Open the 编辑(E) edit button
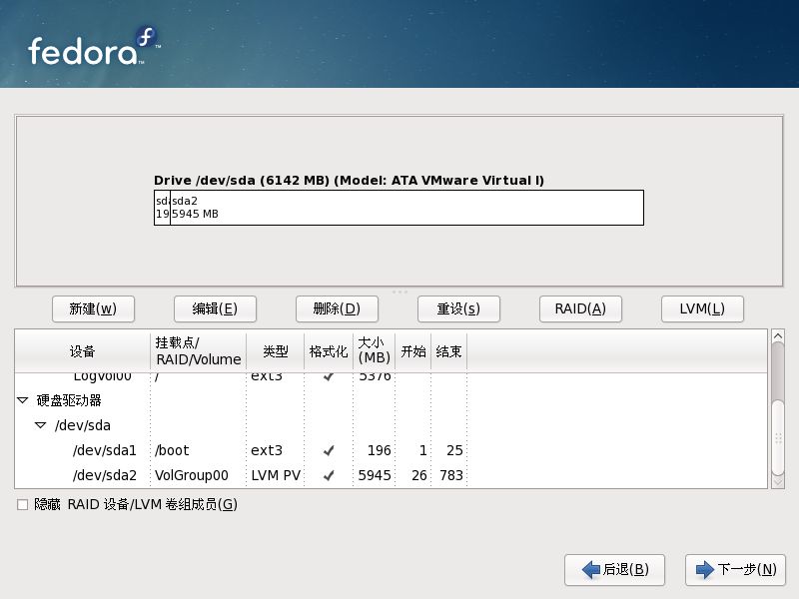Image resolution: width=799 pixels, height=599 pixels. [x=215, y=308]
